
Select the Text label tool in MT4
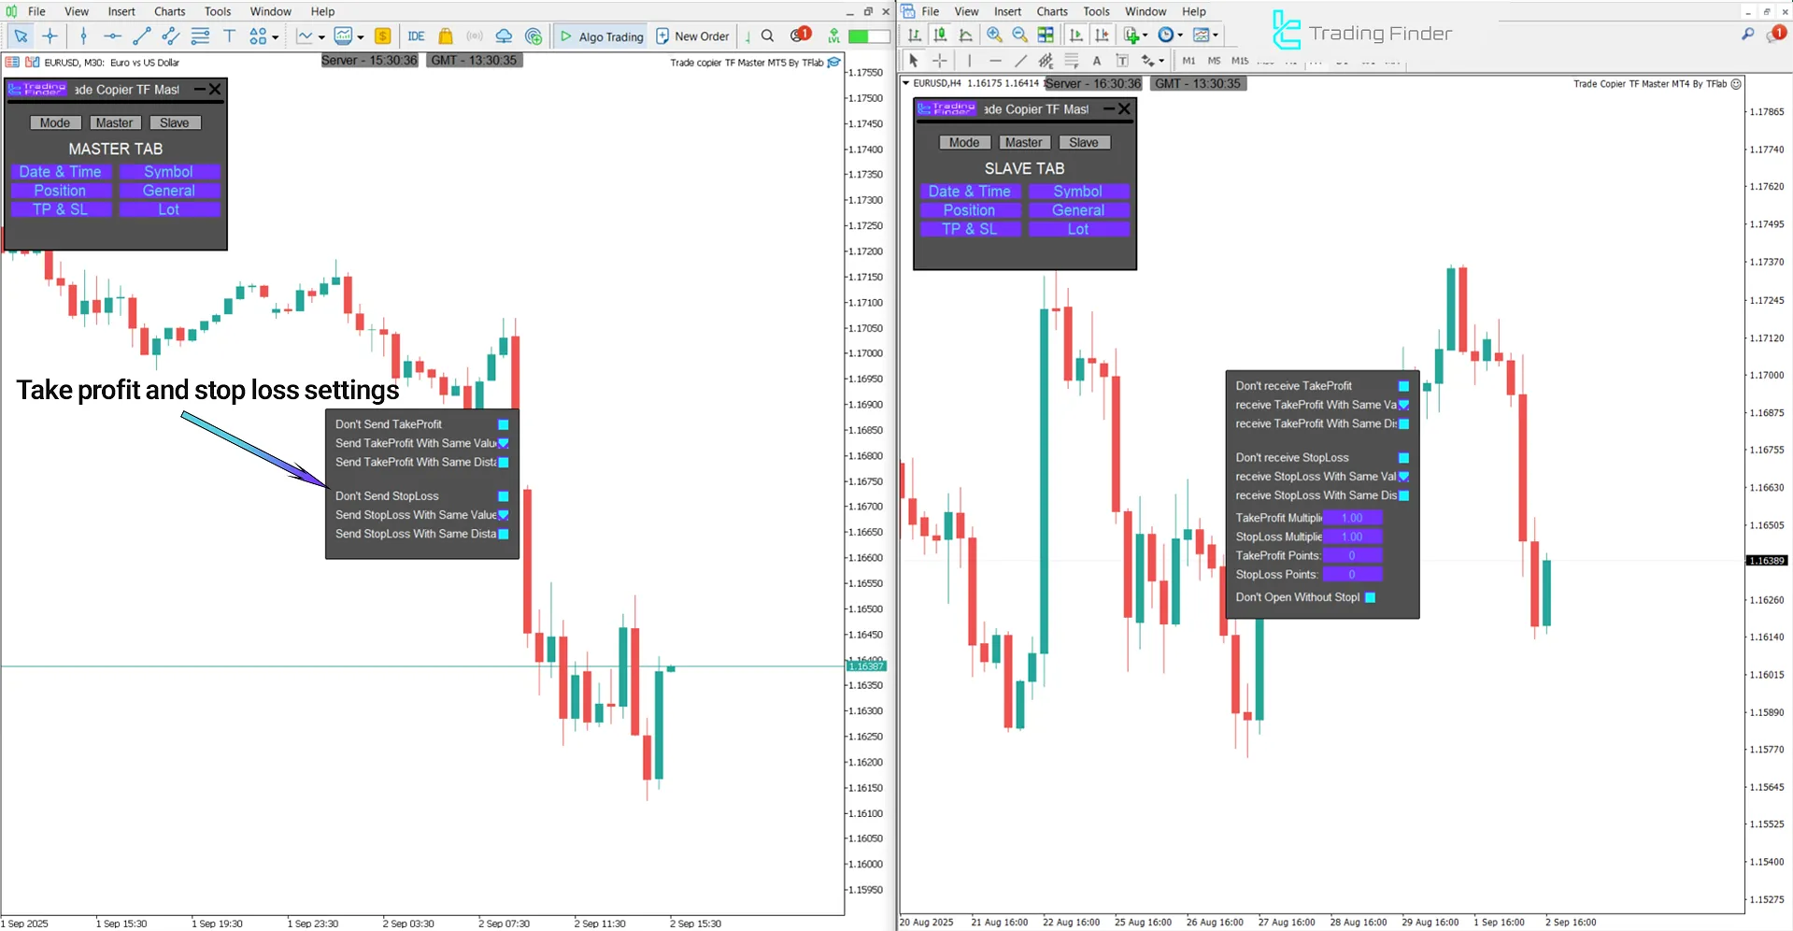(x=1122, y=61)
